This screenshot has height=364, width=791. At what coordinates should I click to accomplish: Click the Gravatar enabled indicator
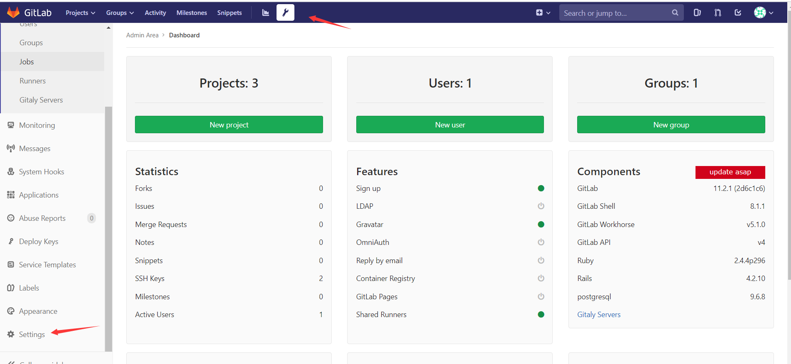(x=541, y=225)
